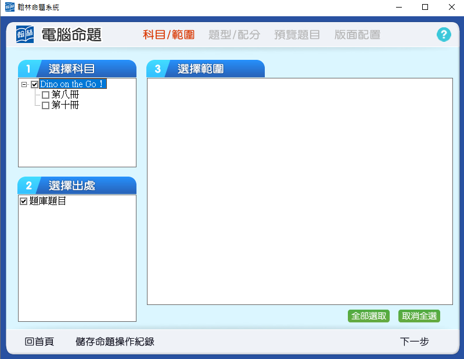The height and width of the screenshot is (359, 464).
Task: Toggle the Dino on the Go checkbox
Action: (34, 85)
